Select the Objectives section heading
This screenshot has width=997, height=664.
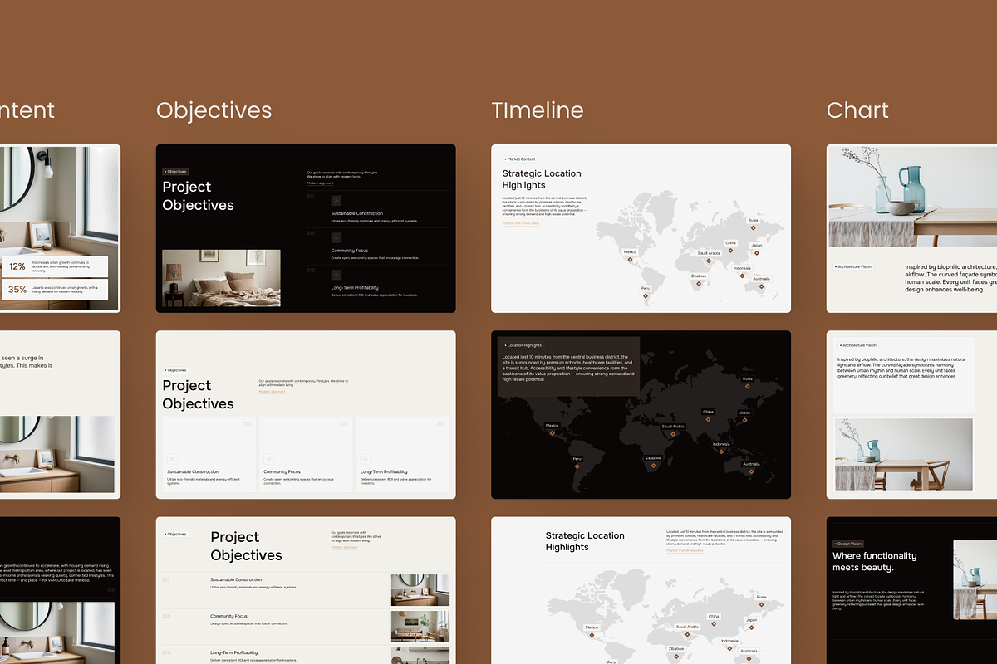(x=214, y=110)
